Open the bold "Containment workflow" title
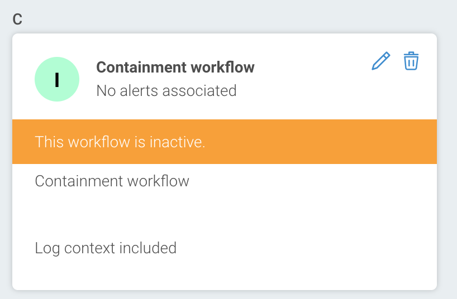 tap(175, 67)
